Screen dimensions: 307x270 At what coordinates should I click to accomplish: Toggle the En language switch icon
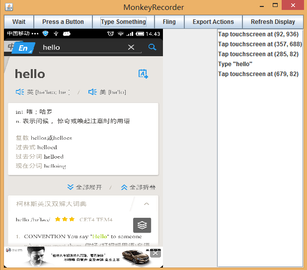pyautogui.click(x=23, y=48)
